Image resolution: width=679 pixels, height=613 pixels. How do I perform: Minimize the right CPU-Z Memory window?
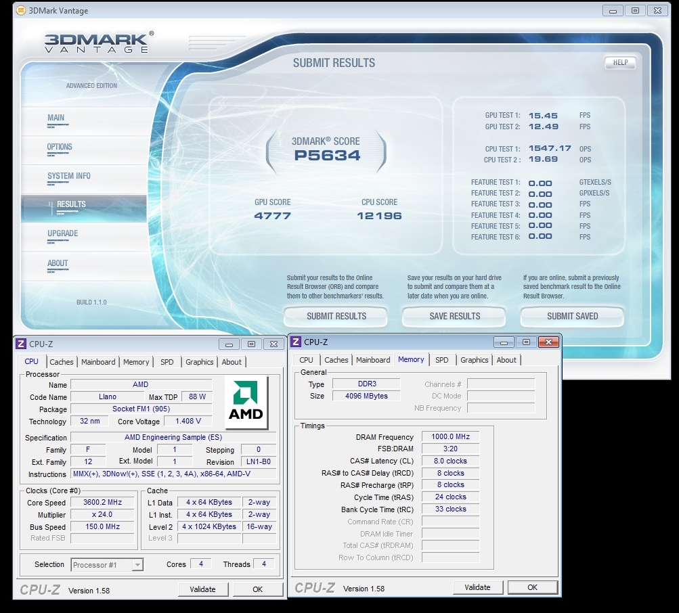point(504,342)
